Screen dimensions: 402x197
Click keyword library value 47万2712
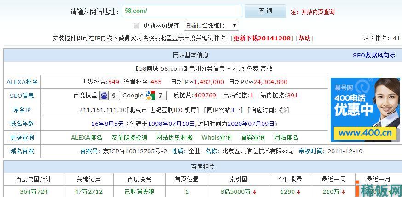(88, 192)
